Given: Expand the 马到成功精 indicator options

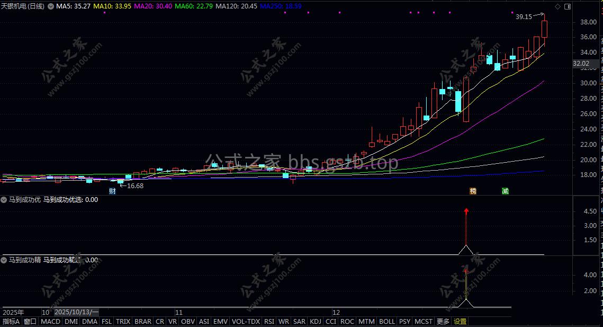Looking at the screenshot, I should pyautogui.click(x=4, y=260).
